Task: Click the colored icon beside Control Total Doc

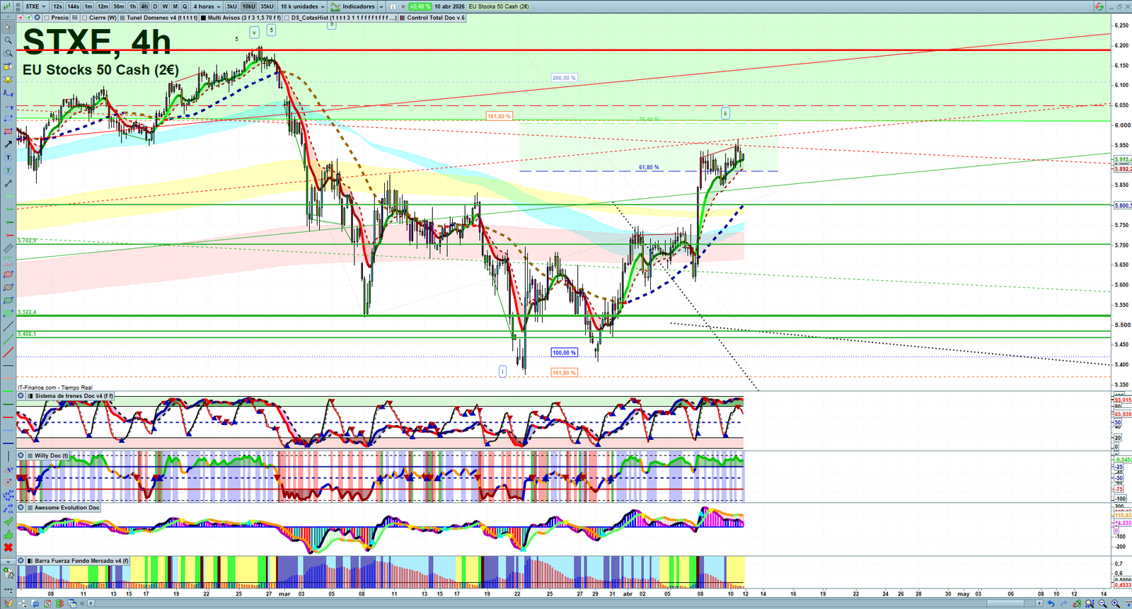Action: click(403, 18)
